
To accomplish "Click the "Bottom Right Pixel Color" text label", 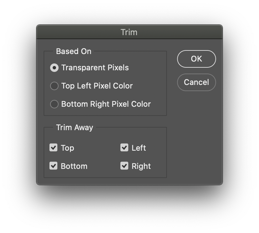I will pos(106,104).
